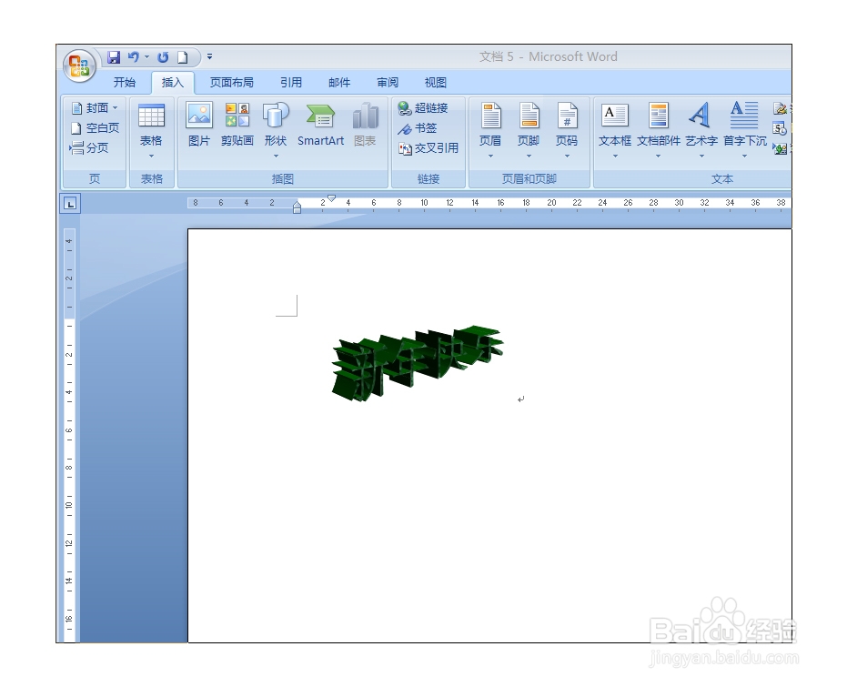Click the Office button

(76, 65)
